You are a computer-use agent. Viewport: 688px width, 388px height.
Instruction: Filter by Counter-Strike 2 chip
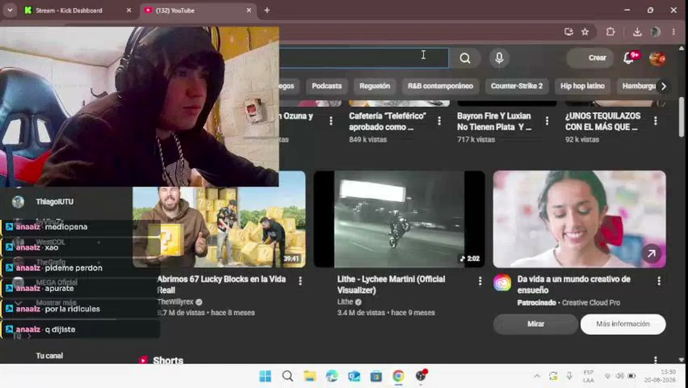517,86
